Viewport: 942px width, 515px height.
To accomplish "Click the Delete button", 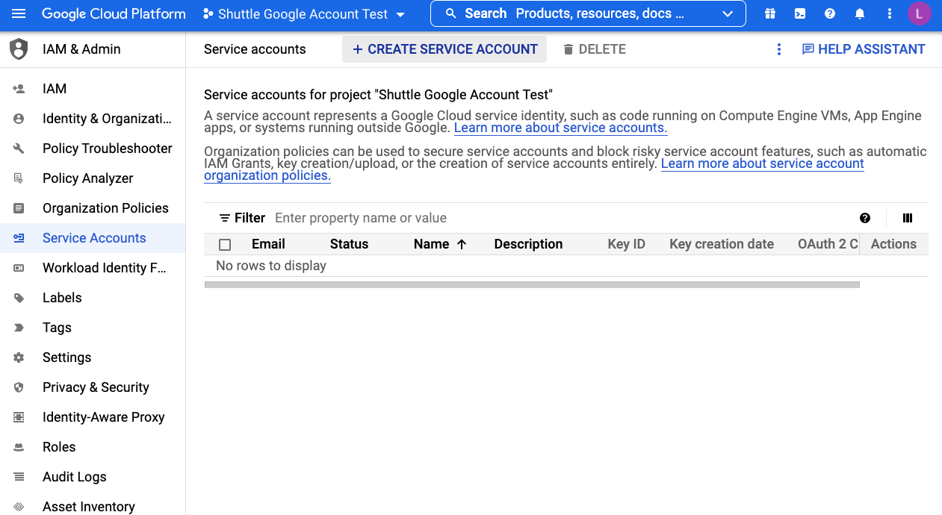I will 594,49.
